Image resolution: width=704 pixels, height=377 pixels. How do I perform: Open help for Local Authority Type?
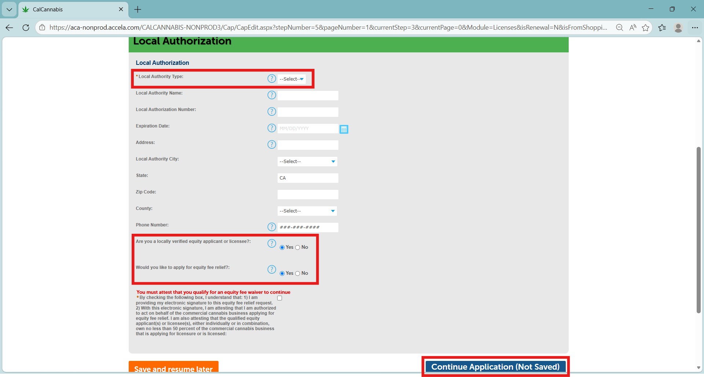coord(271,78)
